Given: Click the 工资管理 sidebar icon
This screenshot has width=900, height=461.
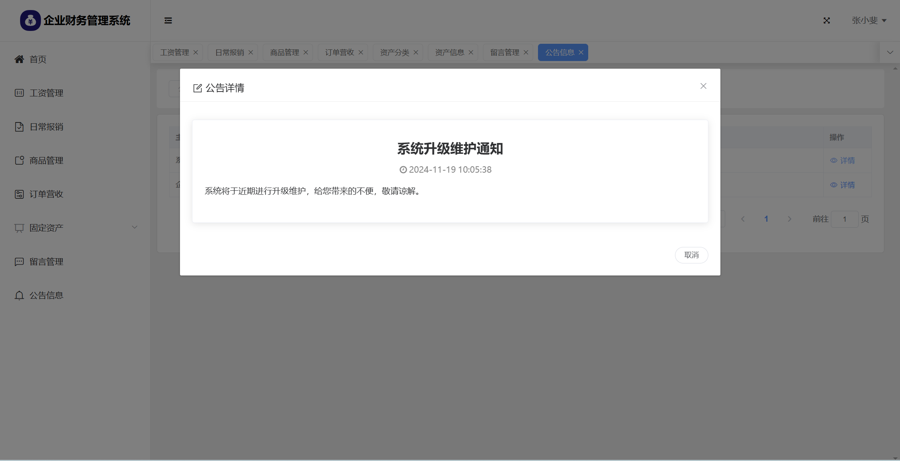Looking at the screenshot, I should pos(19,93).
